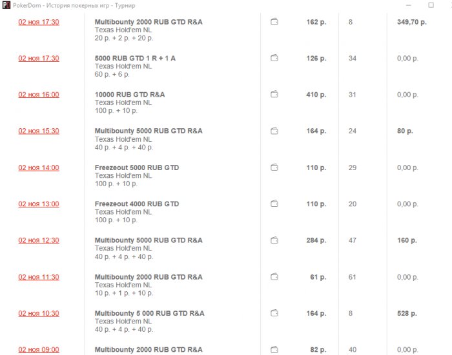Click wallet icon in 10000 RUB GTD R&A row

point(274,95)
